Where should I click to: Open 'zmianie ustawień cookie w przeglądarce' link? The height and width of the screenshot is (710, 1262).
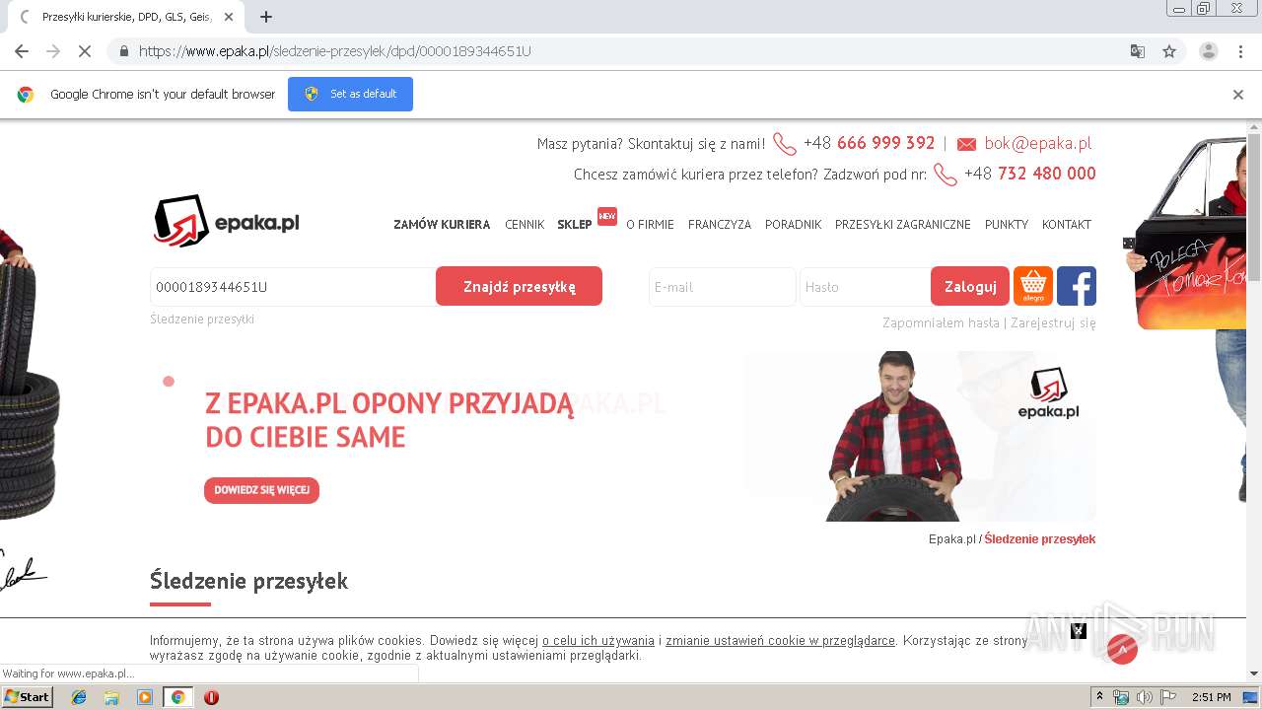pyautogui.click(x=780, y=641)
